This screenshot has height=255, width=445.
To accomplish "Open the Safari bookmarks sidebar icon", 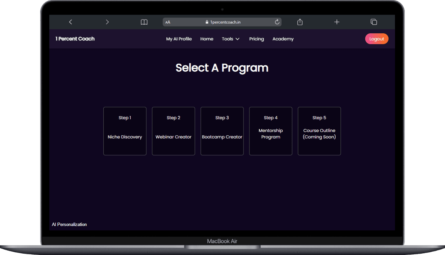I will pos(144,22).
